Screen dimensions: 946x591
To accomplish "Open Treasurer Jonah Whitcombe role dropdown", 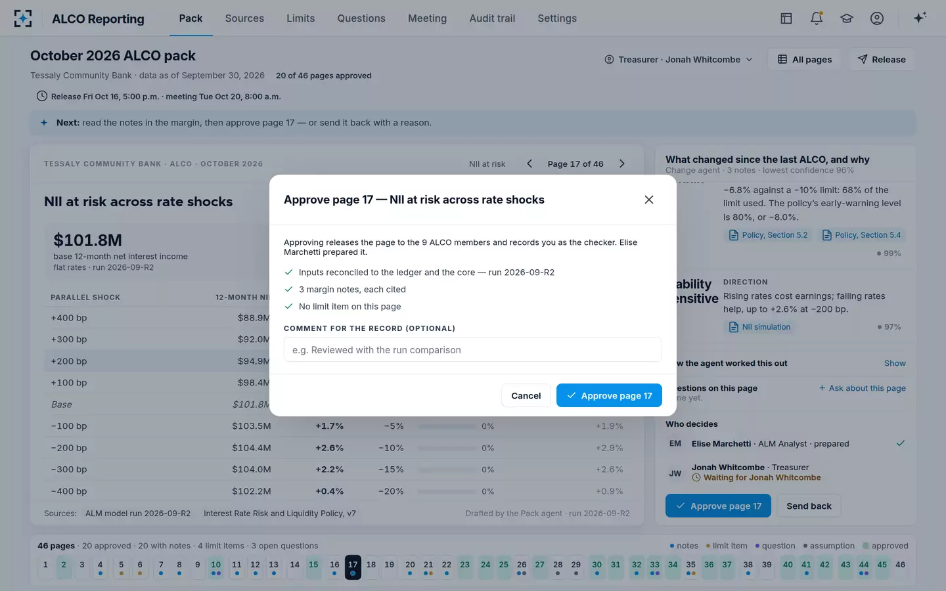I will point(679,59).
